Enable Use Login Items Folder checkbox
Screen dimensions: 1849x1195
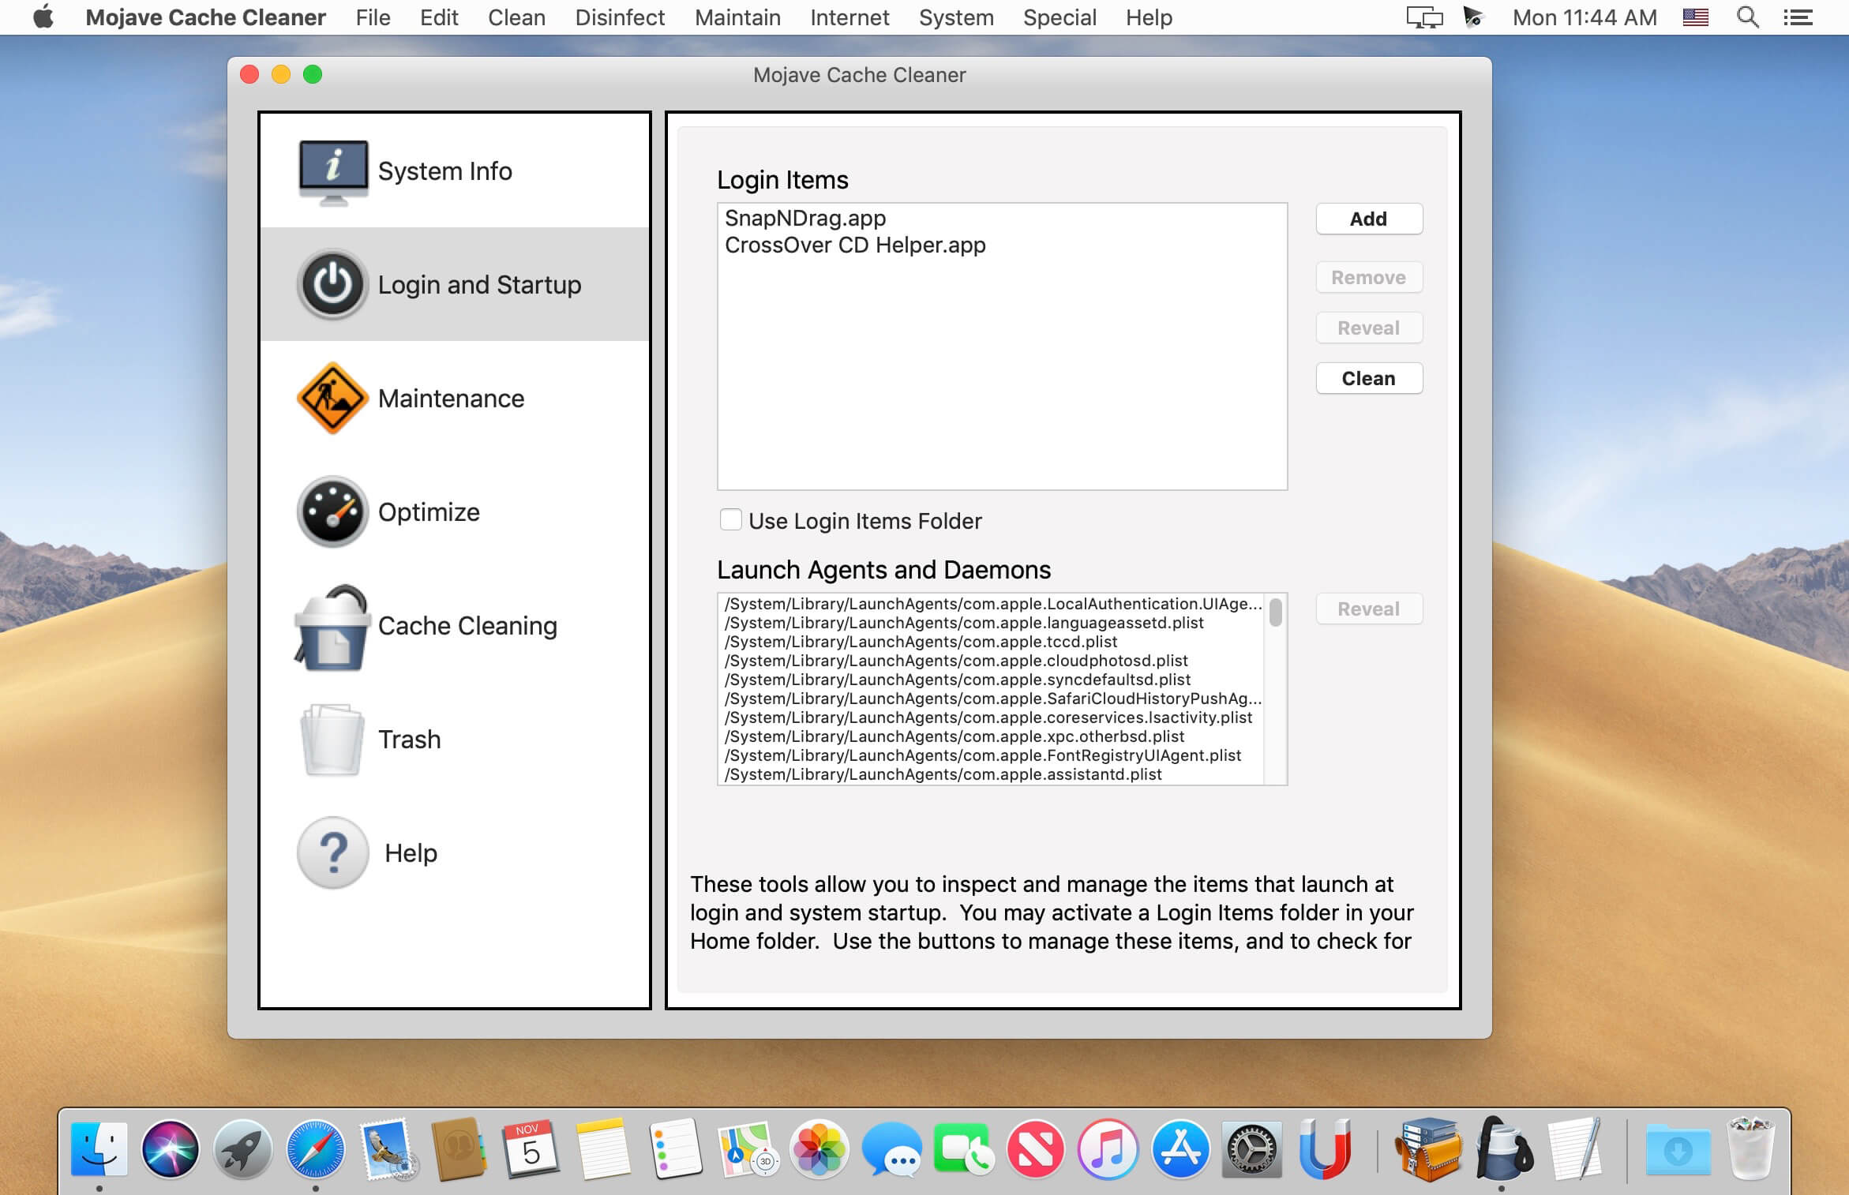tap(730, 519)
